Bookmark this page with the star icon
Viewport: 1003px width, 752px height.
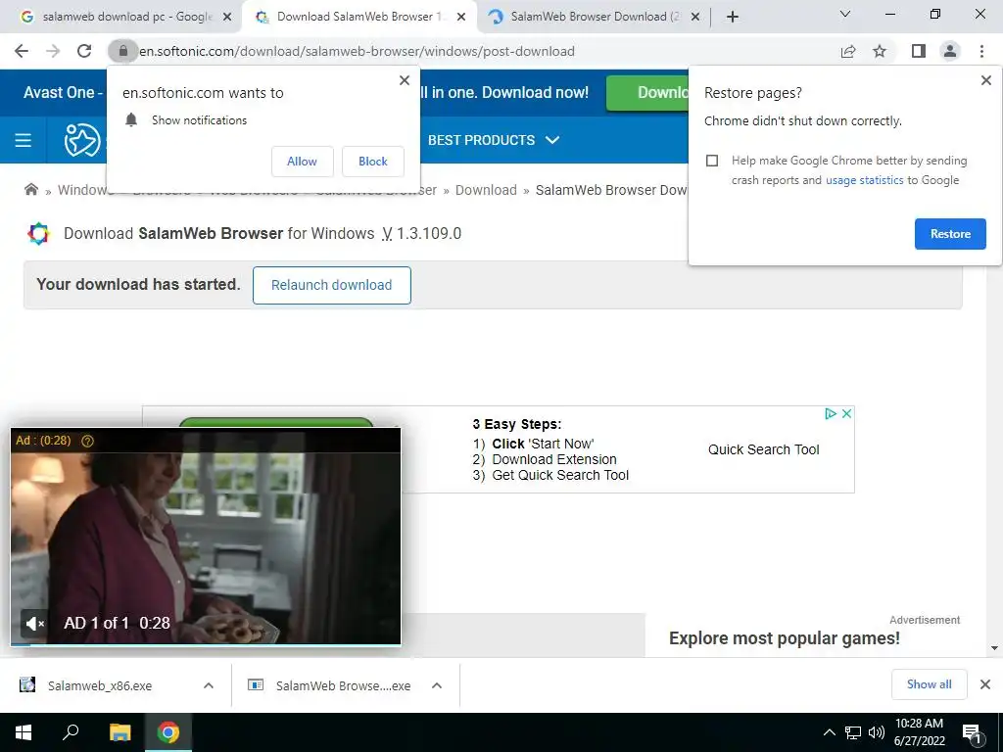point(880,51)
